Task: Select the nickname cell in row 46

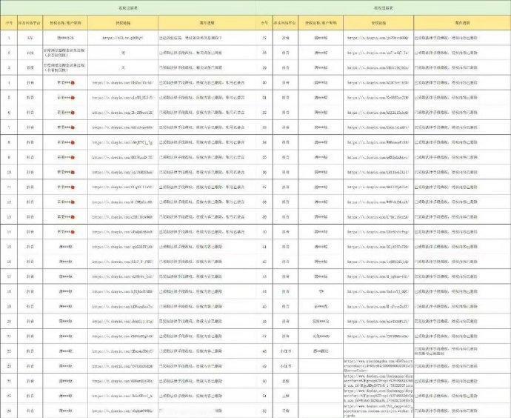Action: [321, 321]
